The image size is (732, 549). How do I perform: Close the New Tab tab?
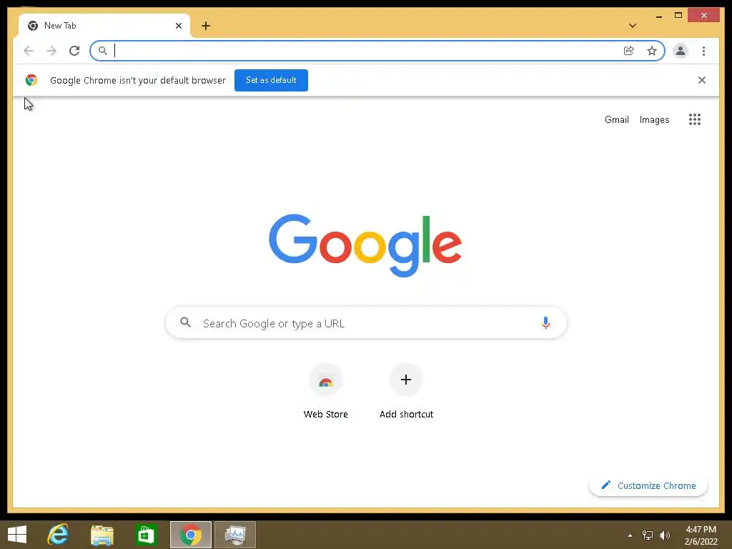point(178,26)
